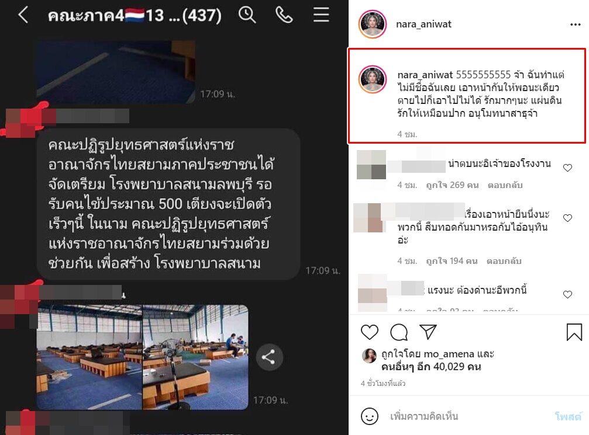View the 40,029 others who liked

(x=431, y=366)
